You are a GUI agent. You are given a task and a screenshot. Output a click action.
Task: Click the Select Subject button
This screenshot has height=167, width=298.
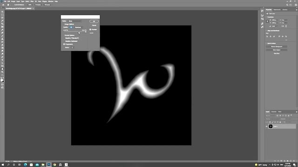(277, 50)
